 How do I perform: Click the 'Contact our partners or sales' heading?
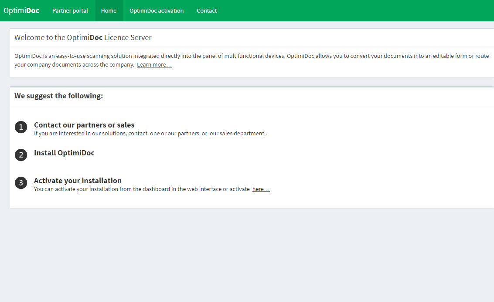[x=84, y=125]
